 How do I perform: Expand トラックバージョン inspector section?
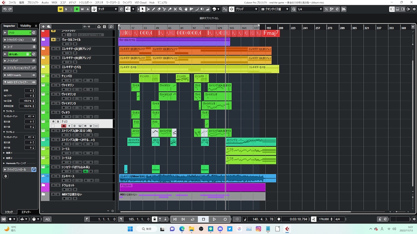(20, 40)
